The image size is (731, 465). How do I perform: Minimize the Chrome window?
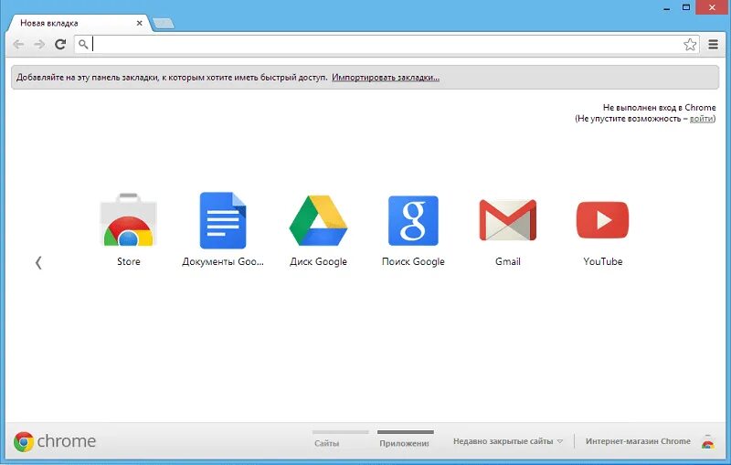click(667, 8)
